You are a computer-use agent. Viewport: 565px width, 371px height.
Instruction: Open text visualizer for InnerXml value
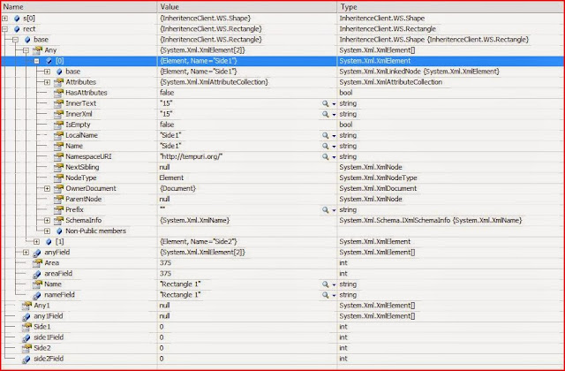[x=326, y=114]
